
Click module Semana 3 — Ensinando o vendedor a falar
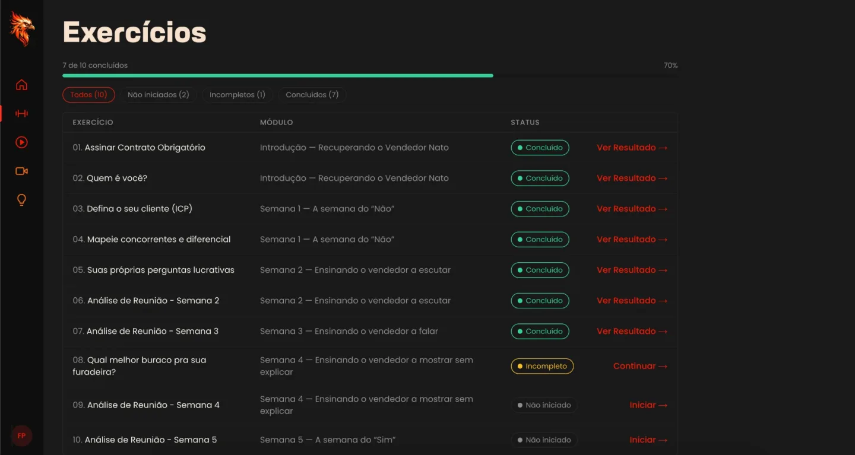pyautogui.click(x=349, y=332)
